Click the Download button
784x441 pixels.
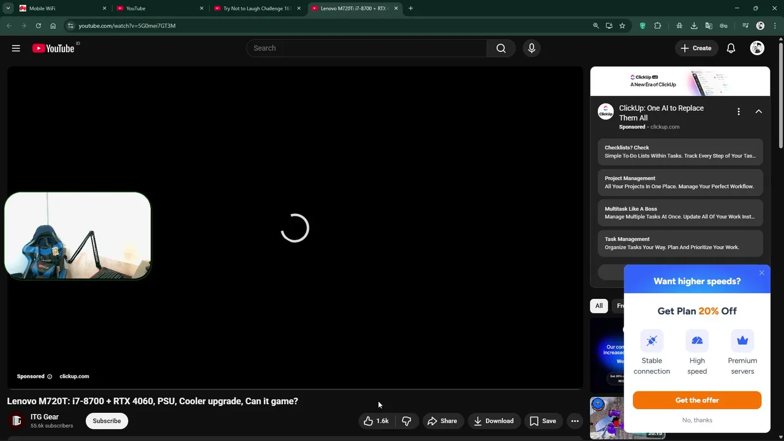pyautogui.click(x=494, y=421)
